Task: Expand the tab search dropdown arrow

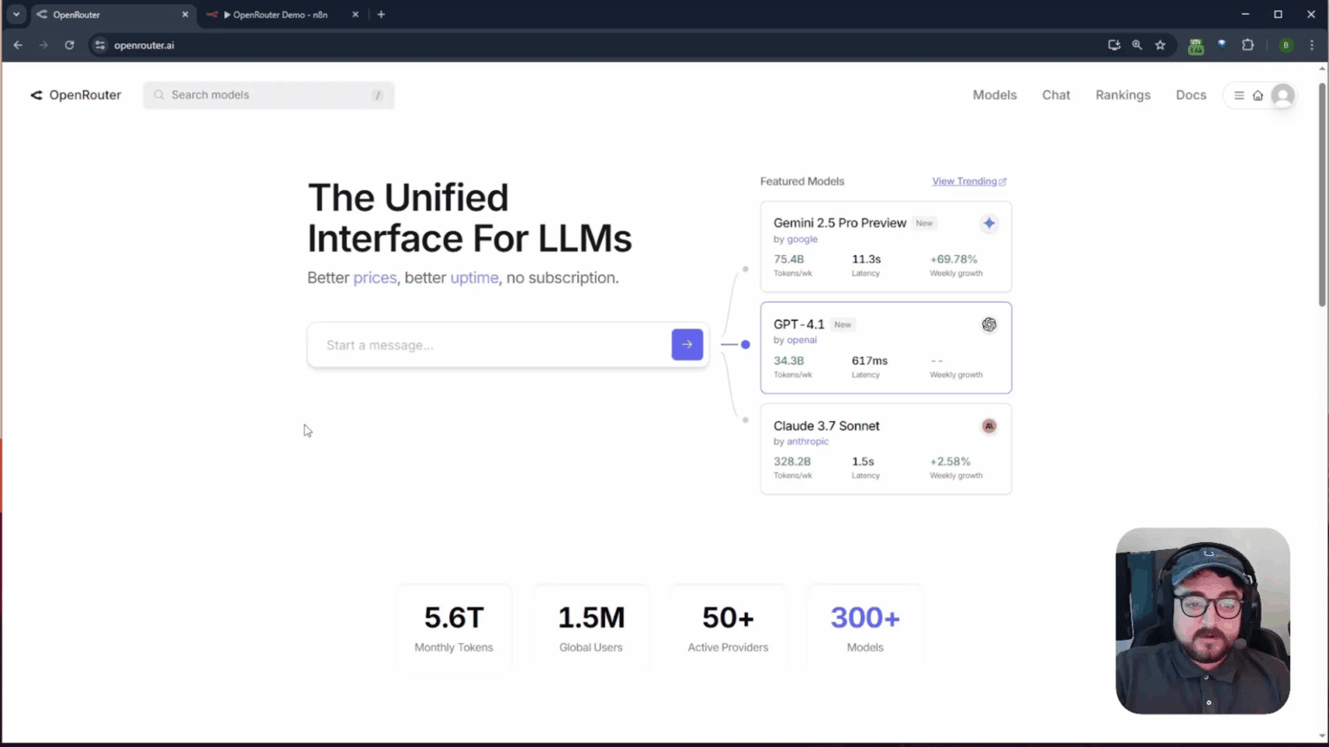Action: point(16,14)
